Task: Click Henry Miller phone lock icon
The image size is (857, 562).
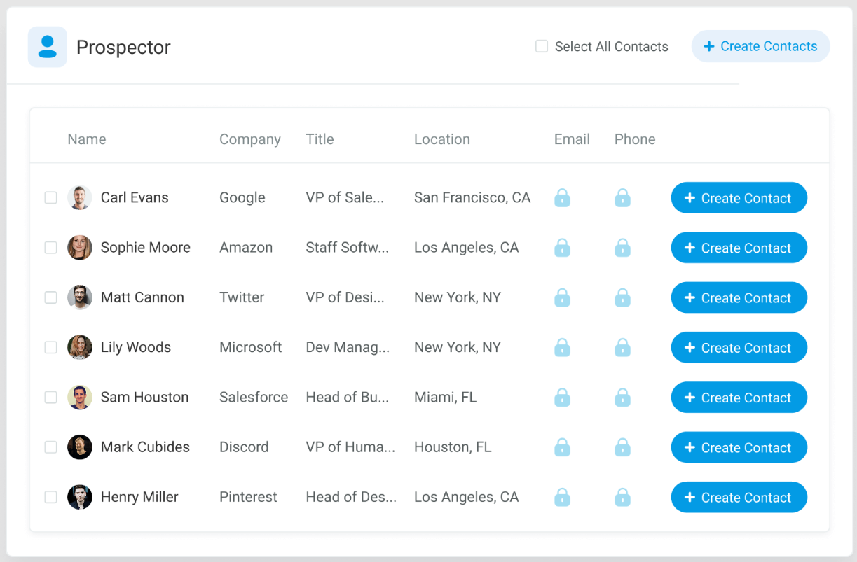Action: pyautogui.click(x=622, y=497)
